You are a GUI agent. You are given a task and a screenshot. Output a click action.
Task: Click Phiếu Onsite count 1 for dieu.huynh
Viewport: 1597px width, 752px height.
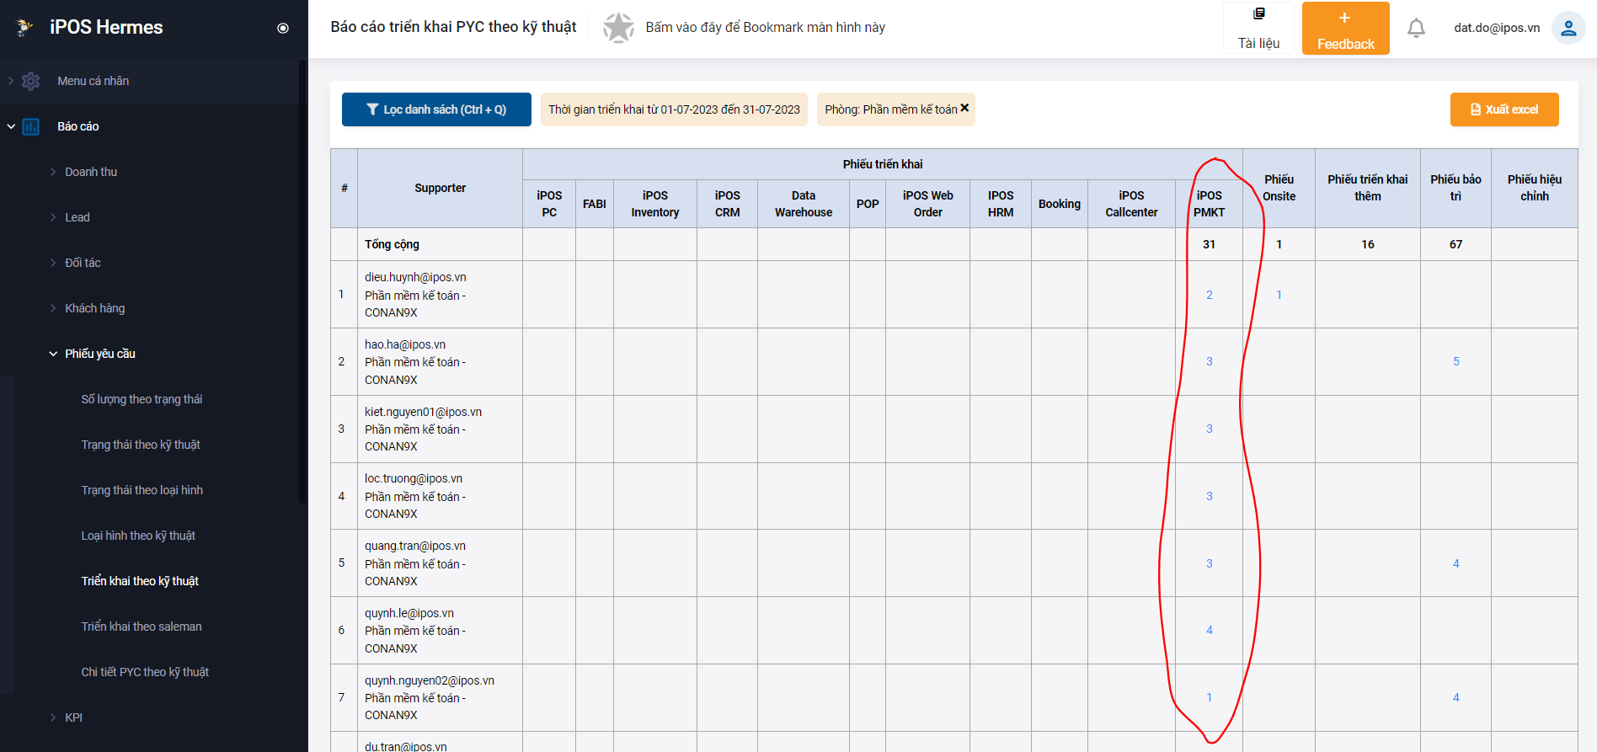pyautogui.click(x=1279, y=295)
